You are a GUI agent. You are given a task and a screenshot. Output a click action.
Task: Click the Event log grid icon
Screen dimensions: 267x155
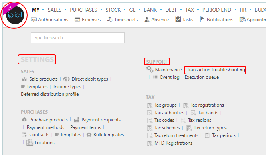click(x=155, y=77)
